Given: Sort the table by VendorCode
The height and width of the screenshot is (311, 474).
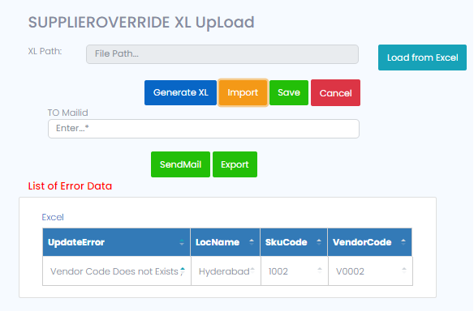Looking at the screenshot, I should [370, 242].
